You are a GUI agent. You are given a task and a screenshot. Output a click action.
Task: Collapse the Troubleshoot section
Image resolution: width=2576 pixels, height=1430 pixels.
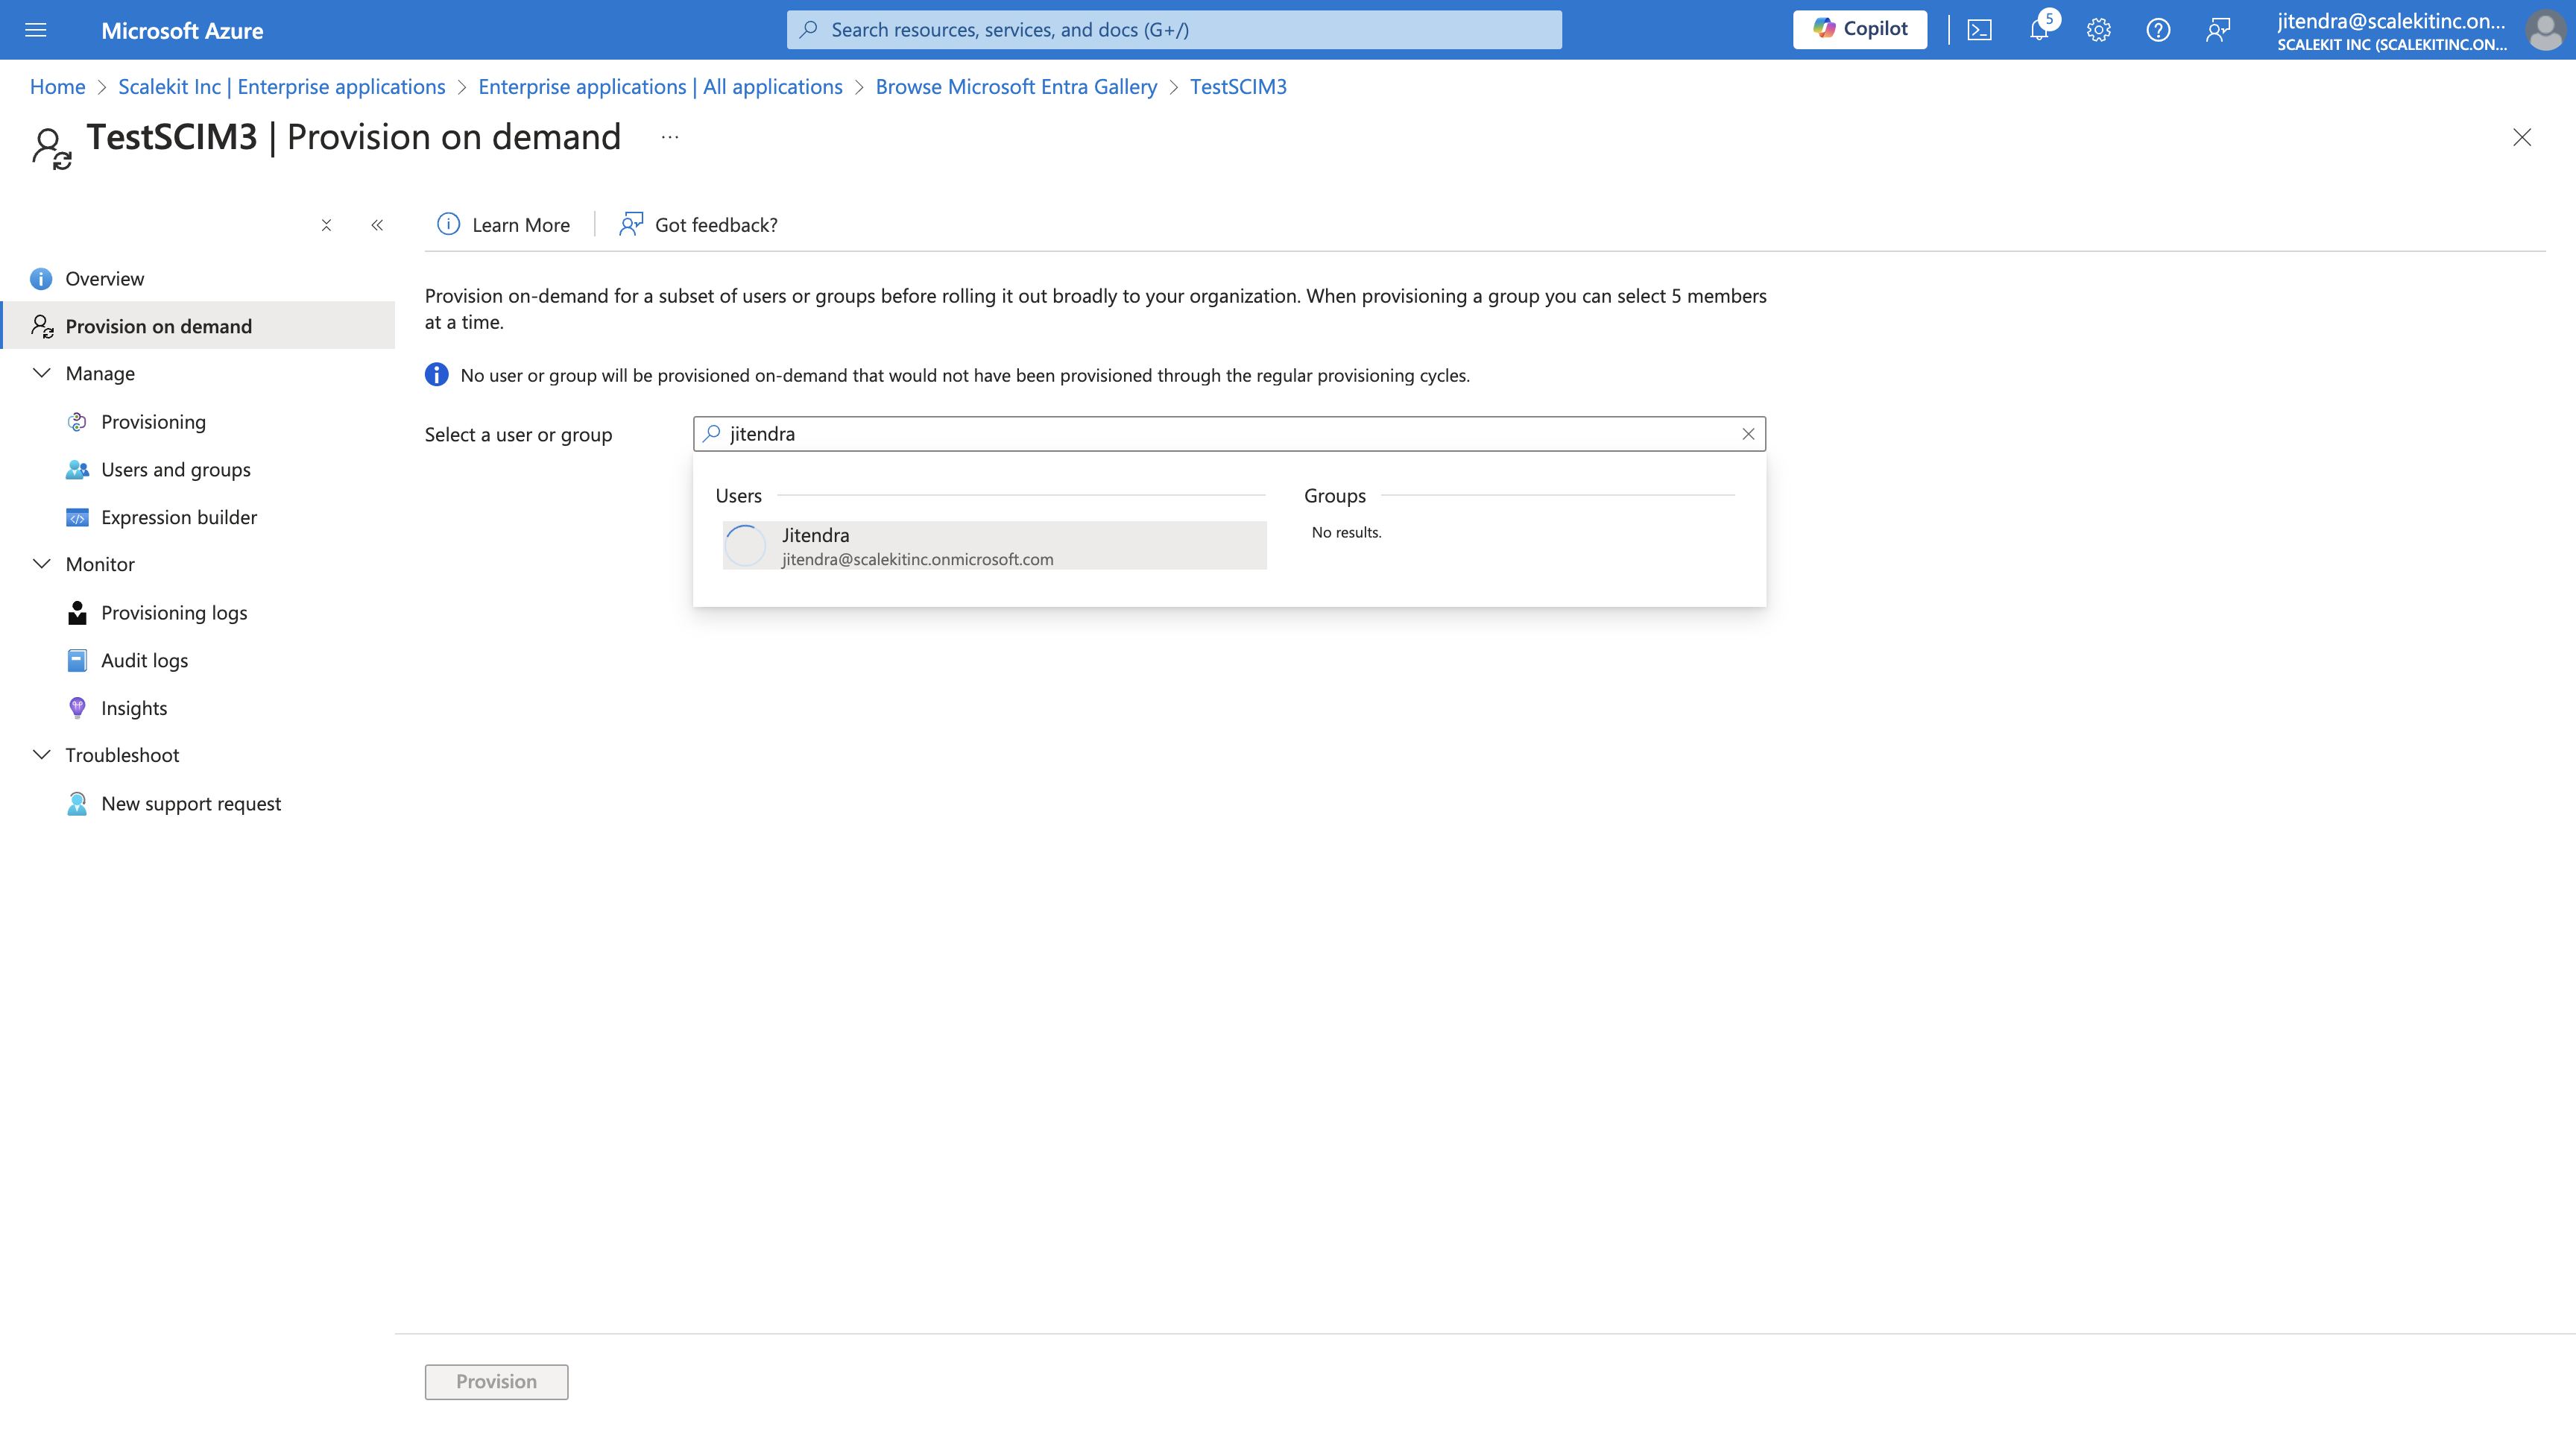coord(42,755)
